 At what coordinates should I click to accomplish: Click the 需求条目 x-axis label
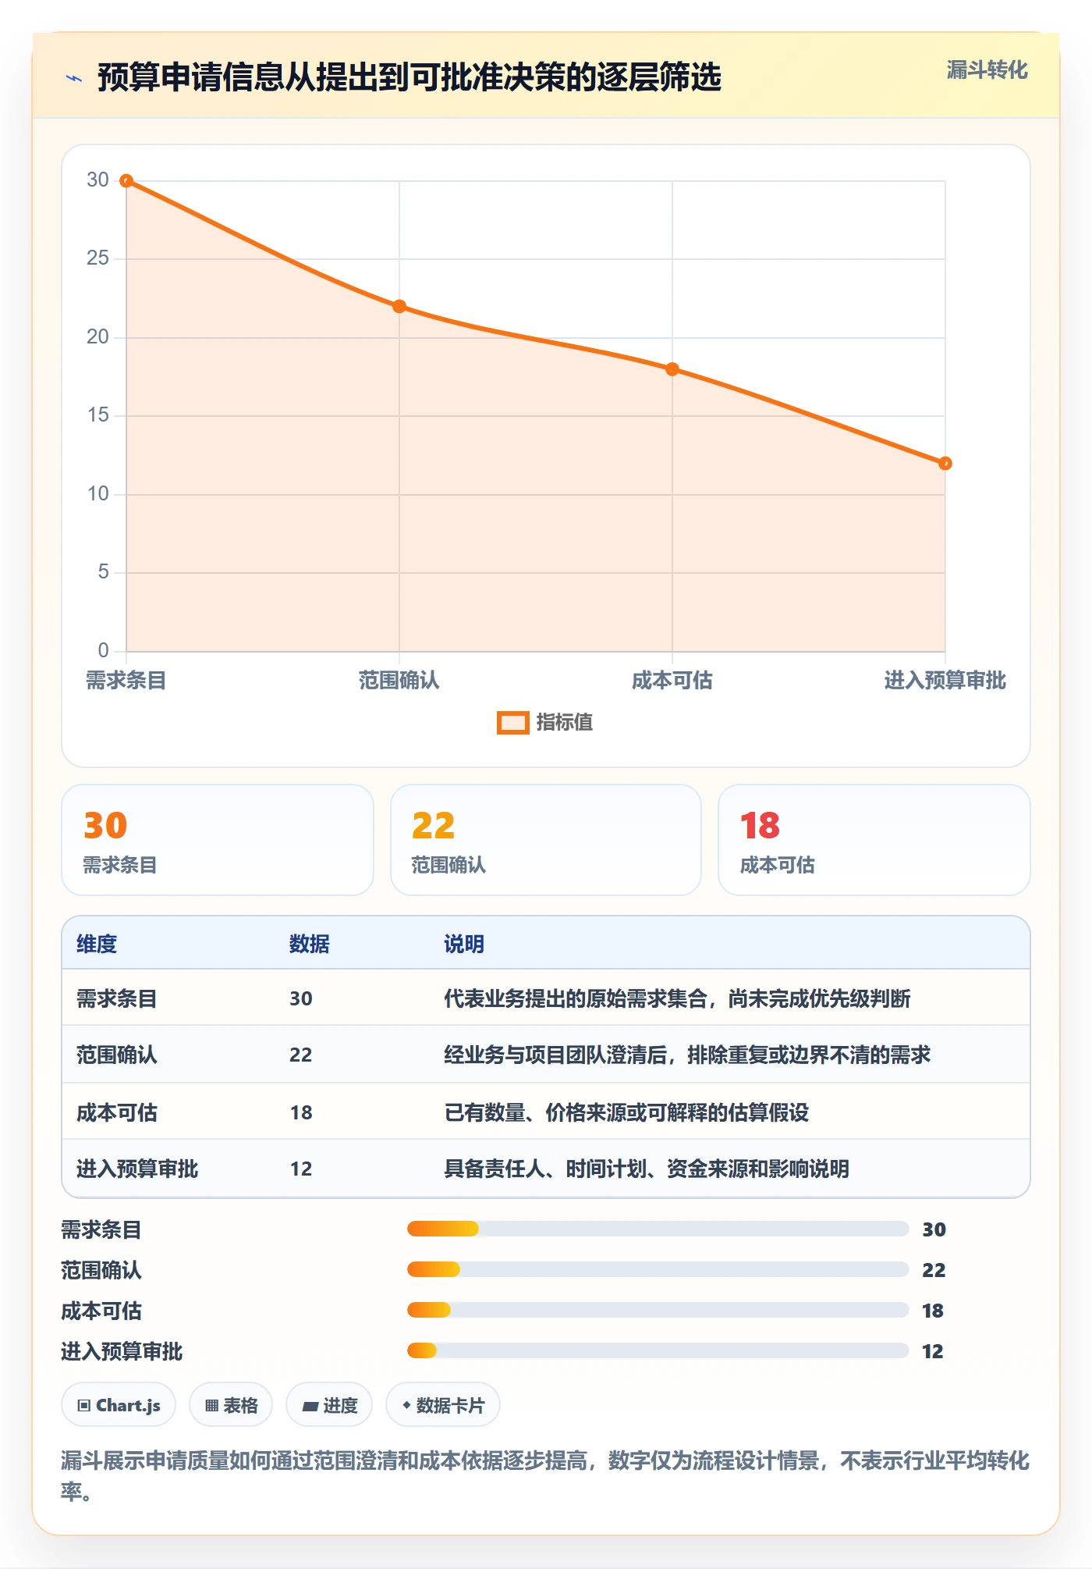click(x=126, y=681)
